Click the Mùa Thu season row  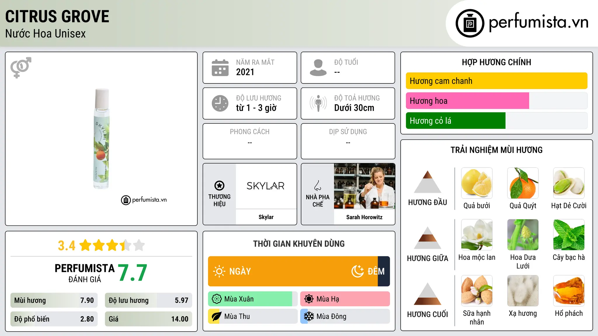(253, 316)
